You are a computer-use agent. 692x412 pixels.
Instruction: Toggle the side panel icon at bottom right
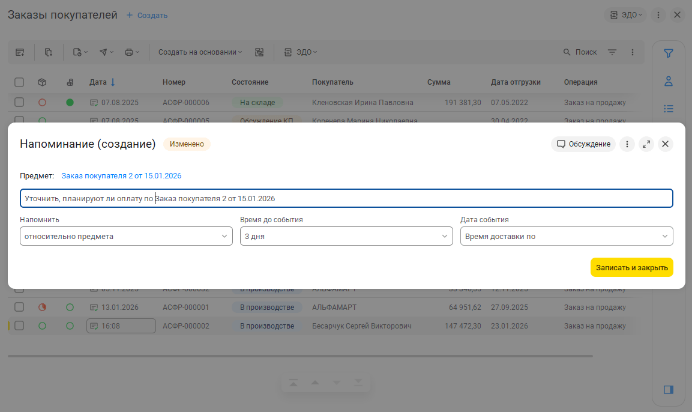click(668, 390)
